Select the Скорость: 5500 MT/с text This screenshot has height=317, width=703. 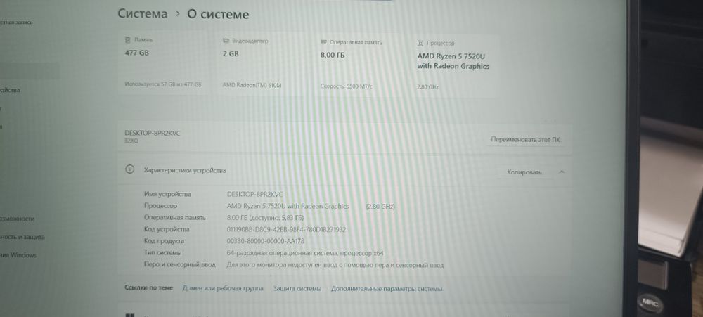pos(347,86)
